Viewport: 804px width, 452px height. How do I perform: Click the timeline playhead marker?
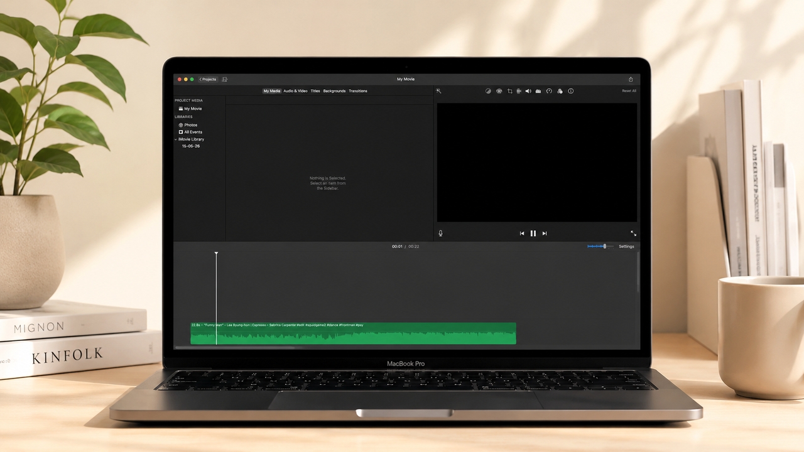(x=216, y=254)
